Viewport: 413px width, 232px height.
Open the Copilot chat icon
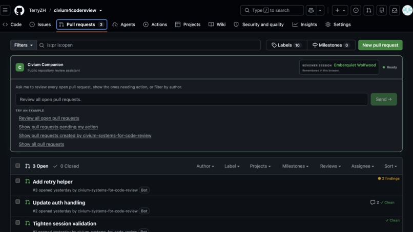[311, 10]
